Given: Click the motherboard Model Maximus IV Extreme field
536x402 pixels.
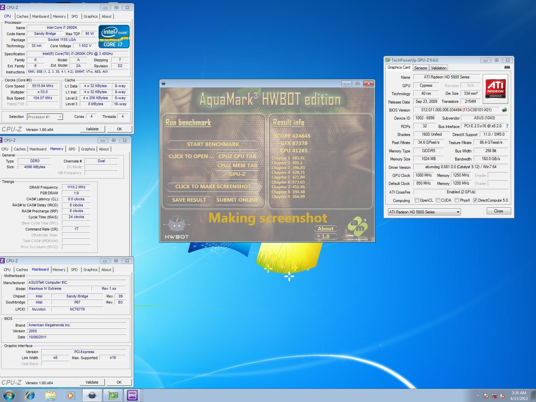Looking at the screenshot, I should tap(59, 288).
